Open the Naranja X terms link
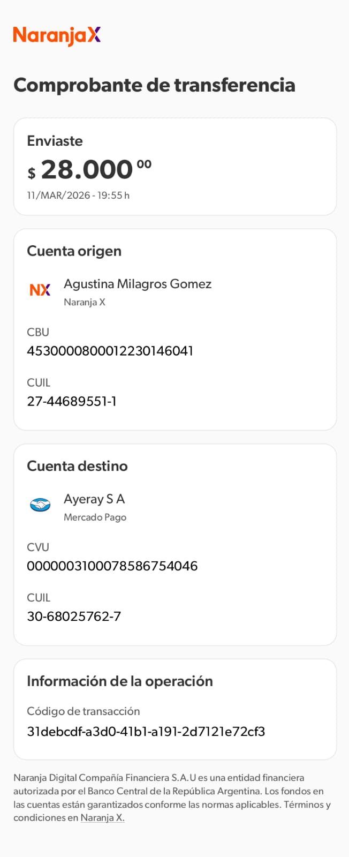This screenshot has width=349, height=857. (102, 818)
